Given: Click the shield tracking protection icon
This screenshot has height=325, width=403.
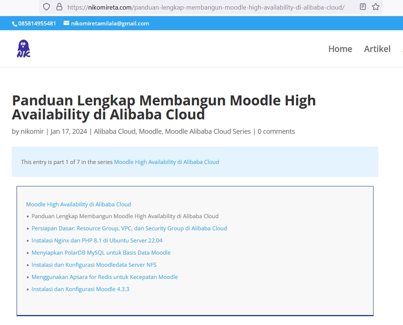Looking at the screenshot, I should point(46,7).
